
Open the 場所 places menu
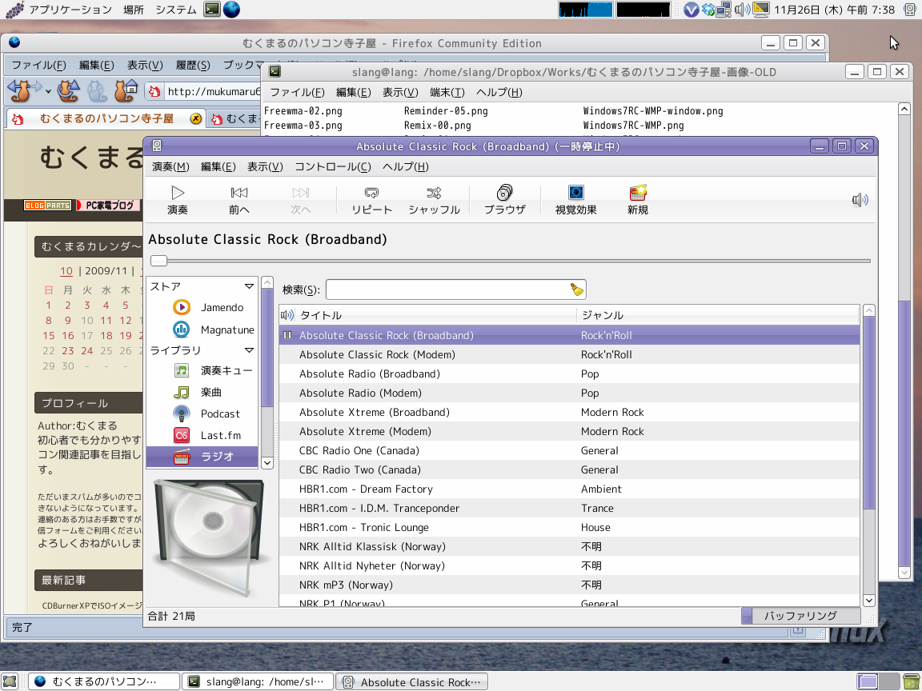click(134, 10)
